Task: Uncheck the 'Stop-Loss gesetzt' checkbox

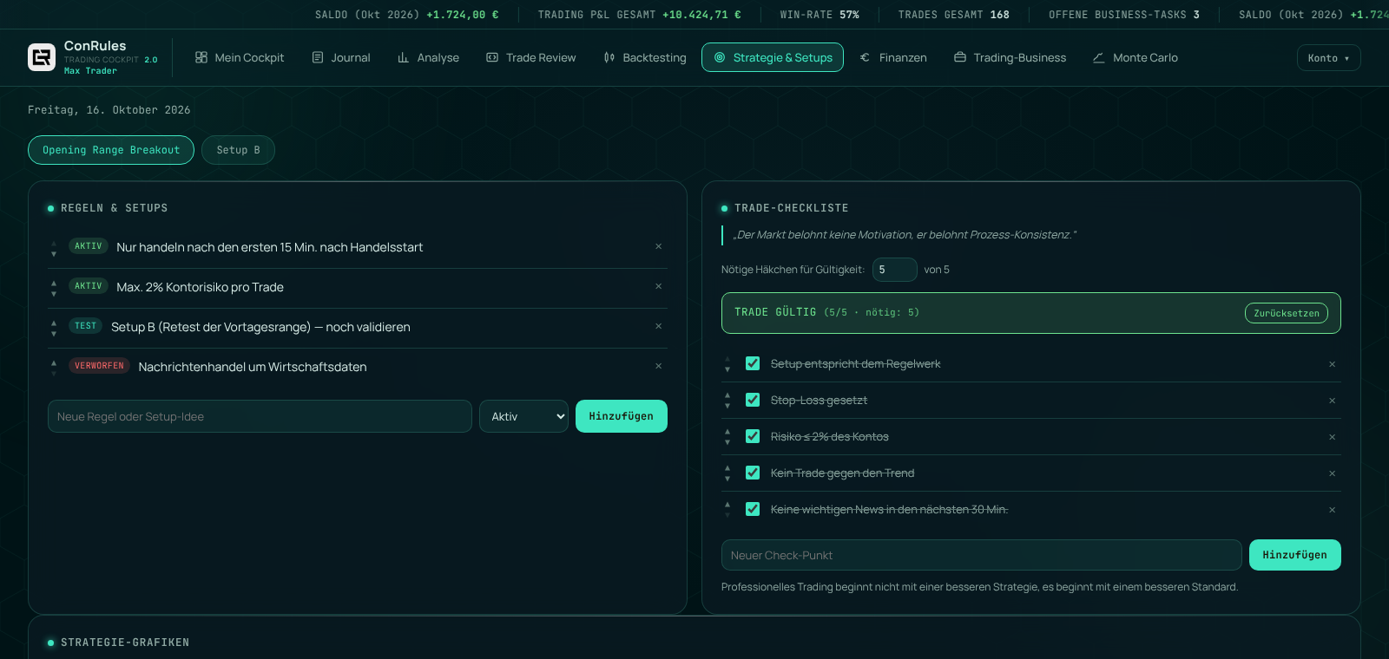Action: 753,400
